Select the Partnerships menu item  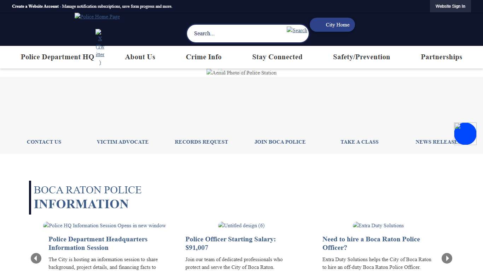coord(441,57)
